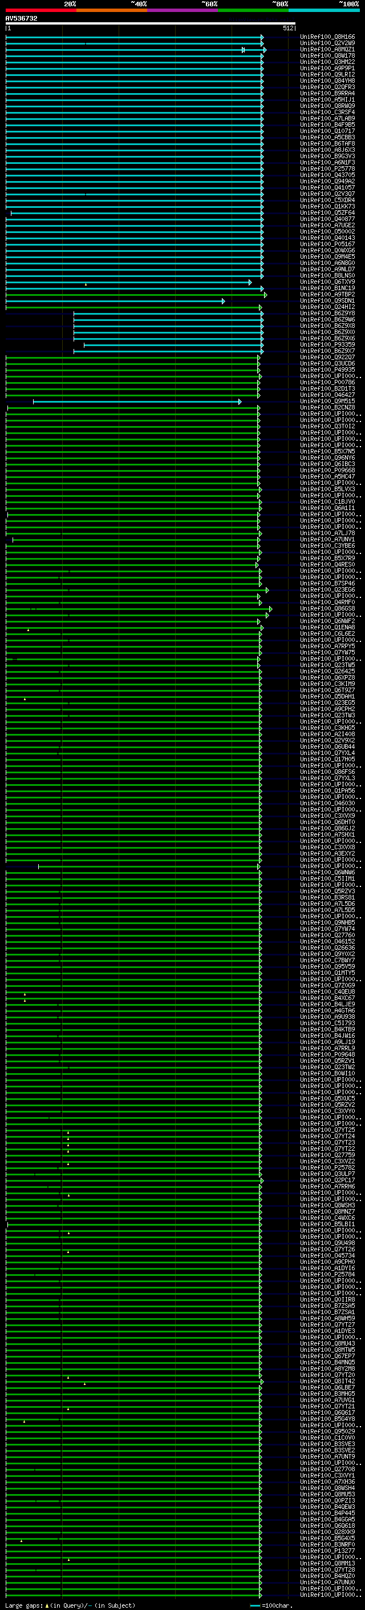Click the red 20% identity legend segment
Image resolution: width=365 pixels, height=1610 pixels.
coord(41,10)
